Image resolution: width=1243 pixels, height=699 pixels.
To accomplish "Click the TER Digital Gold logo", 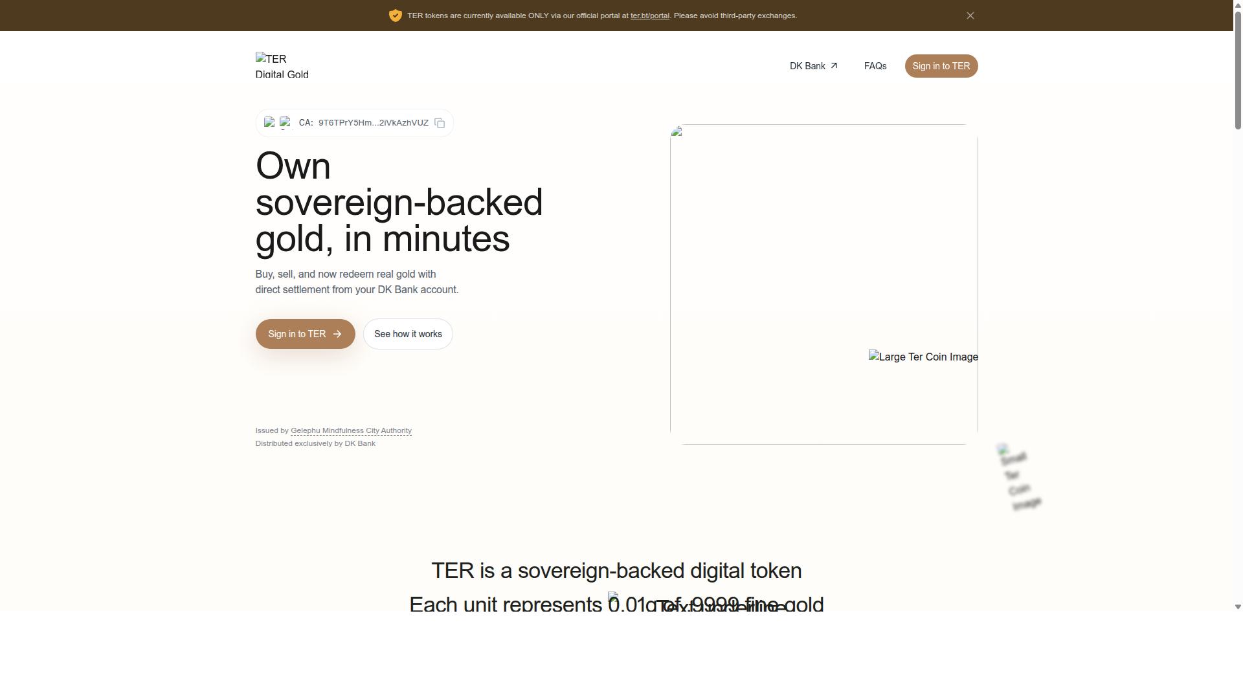I will 282,65.
